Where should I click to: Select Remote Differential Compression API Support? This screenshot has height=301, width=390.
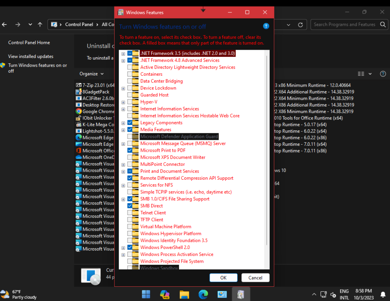[187, 178]
